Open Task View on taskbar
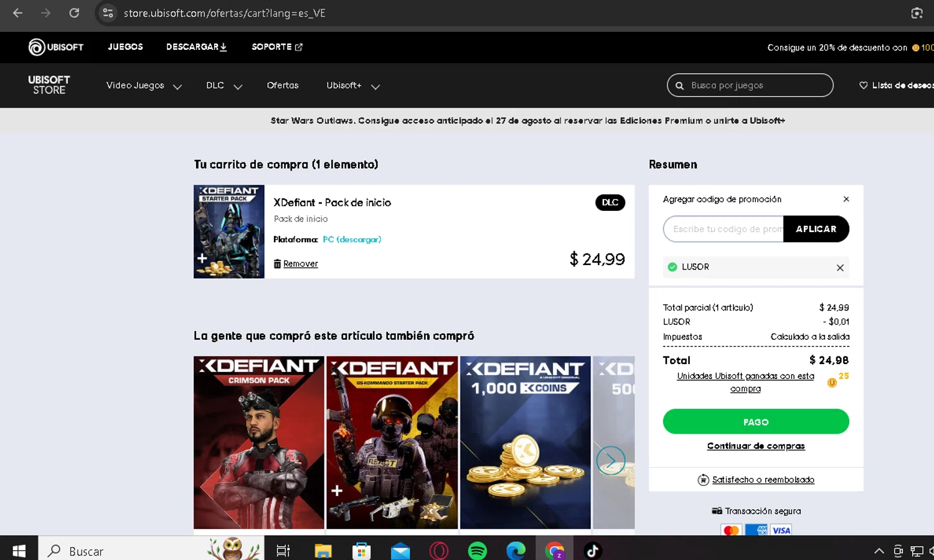Image resolution: width=934 pixels, height=560 pixels. point(283,551)
